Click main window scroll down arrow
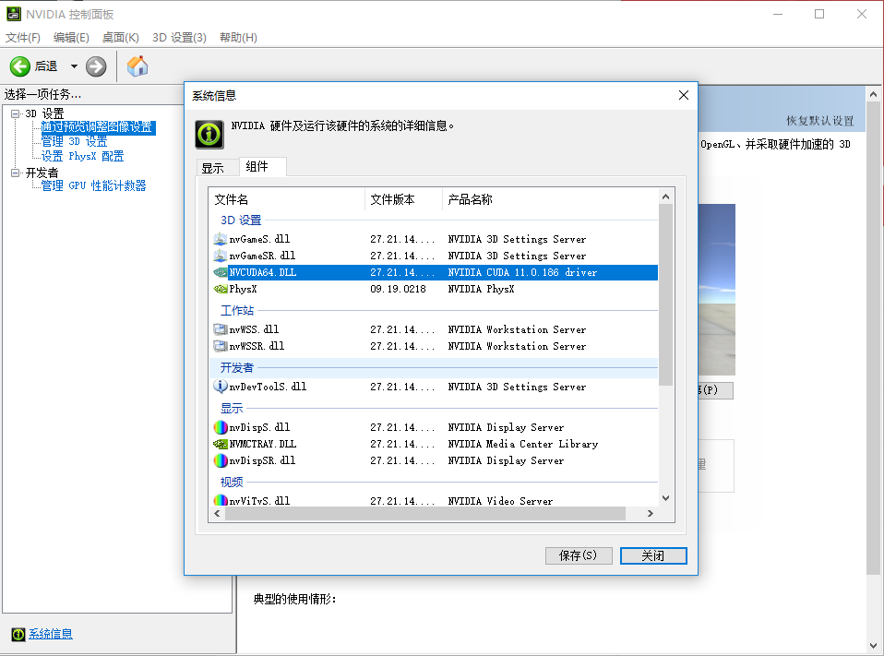This screenshot has height=656, width=884. [873, 646]
